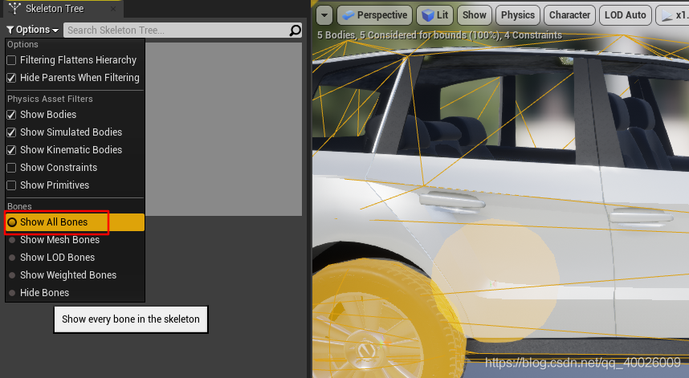Select Show Mesh Bones option
689x378 pixels.
pyautogui.click(x=75, y=240)
